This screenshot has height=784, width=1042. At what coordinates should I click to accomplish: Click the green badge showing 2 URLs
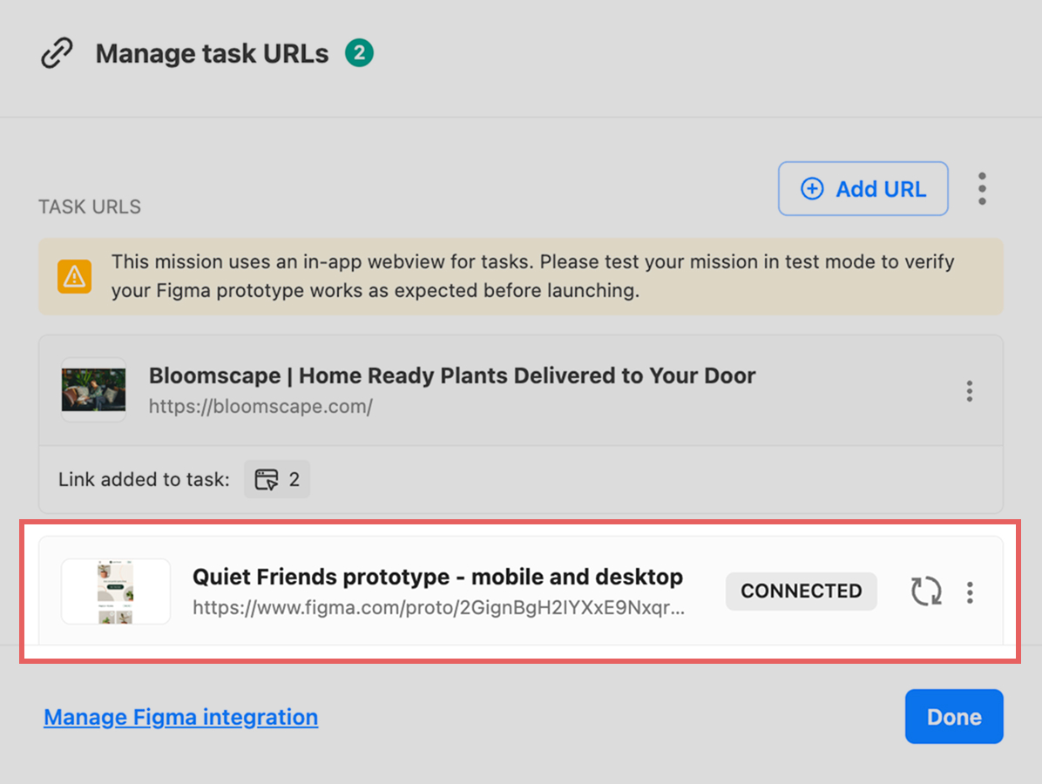359,53
